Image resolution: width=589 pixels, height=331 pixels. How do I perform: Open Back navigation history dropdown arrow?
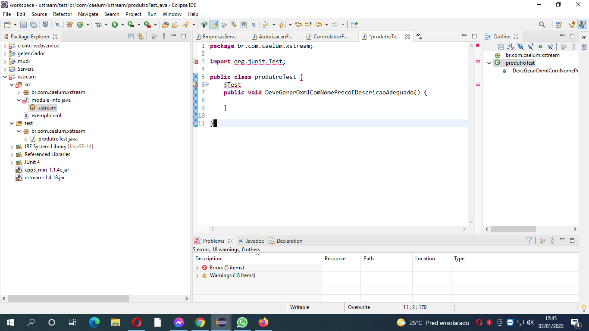click(x=326, y=25)
